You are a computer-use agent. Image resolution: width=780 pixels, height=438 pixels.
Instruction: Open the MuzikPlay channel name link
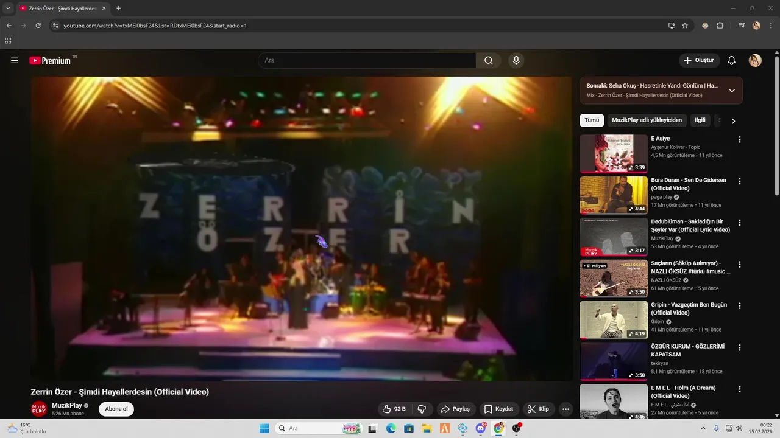pos(67,405)
